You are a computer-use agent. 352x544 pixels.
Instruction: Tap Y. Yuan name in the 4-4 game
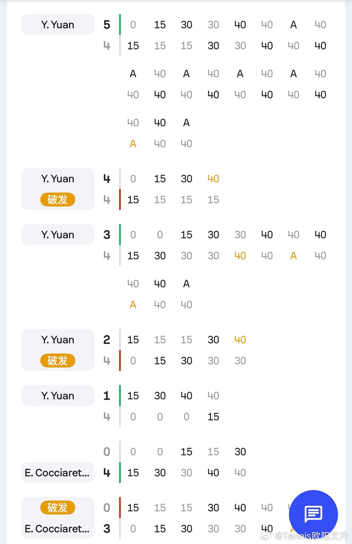[57, 179]
